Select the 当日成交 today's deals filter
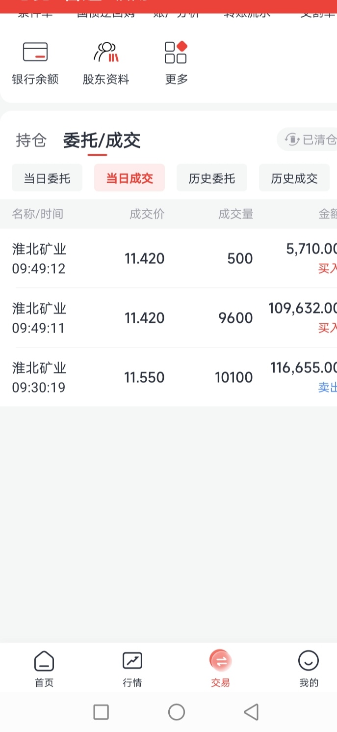The height and width of the screenshot is (732, 337). click(x=130, y=178)
